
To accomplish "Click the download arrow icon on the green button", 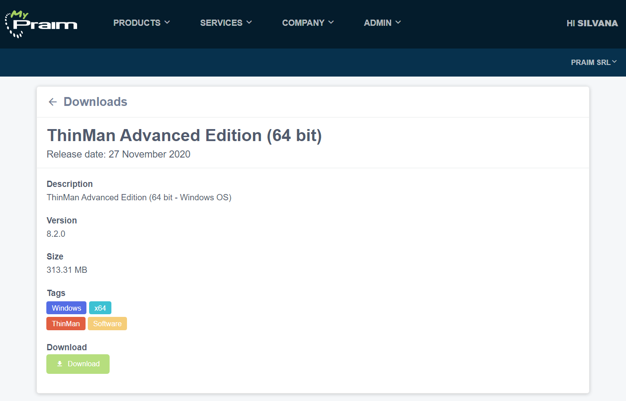I will click(60, 364).
